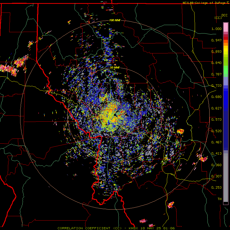Image resolution: width=230 pixels, height=230 pixels.
Task: Select the 0.787 legend value
Action: click(216, 74)
